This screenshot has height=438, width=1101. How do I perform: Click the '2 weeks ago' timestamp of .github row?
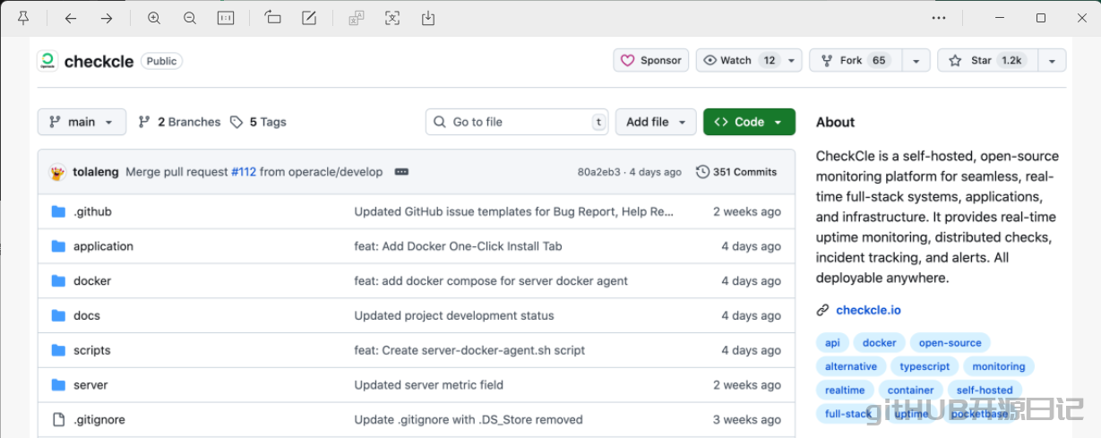click(x=747, y=211)
